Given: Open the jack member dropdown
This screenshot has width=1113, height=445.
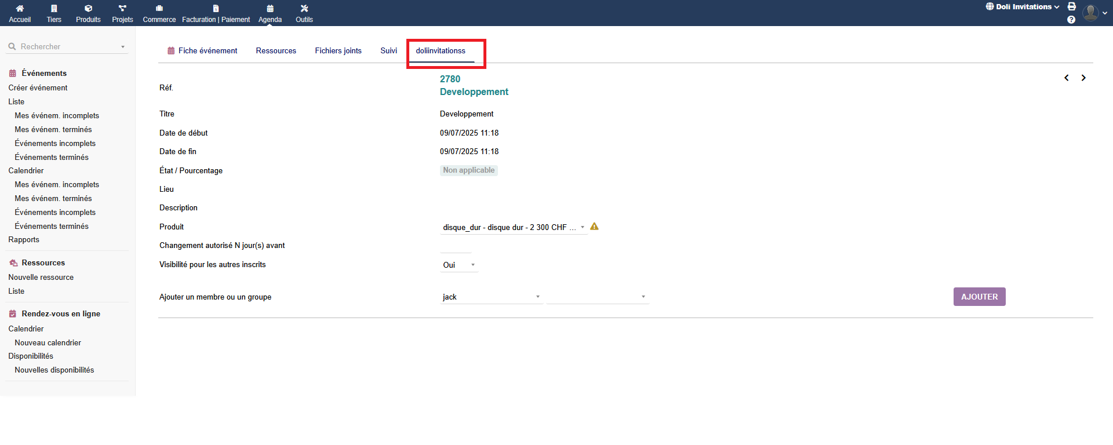Looking at the screenshot, I should pyautogui.click(x=491, y=297).
